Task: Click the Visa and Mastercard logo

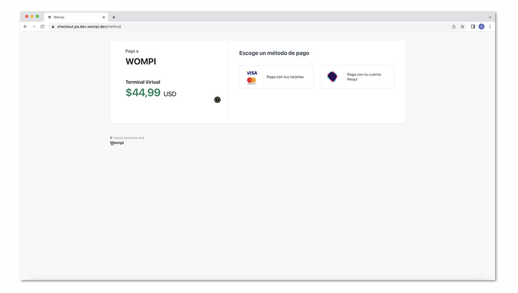Action: coord(252,77)
